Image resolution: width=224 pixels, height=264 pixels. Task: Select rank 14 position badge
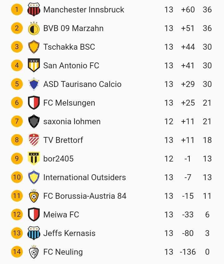17,252
